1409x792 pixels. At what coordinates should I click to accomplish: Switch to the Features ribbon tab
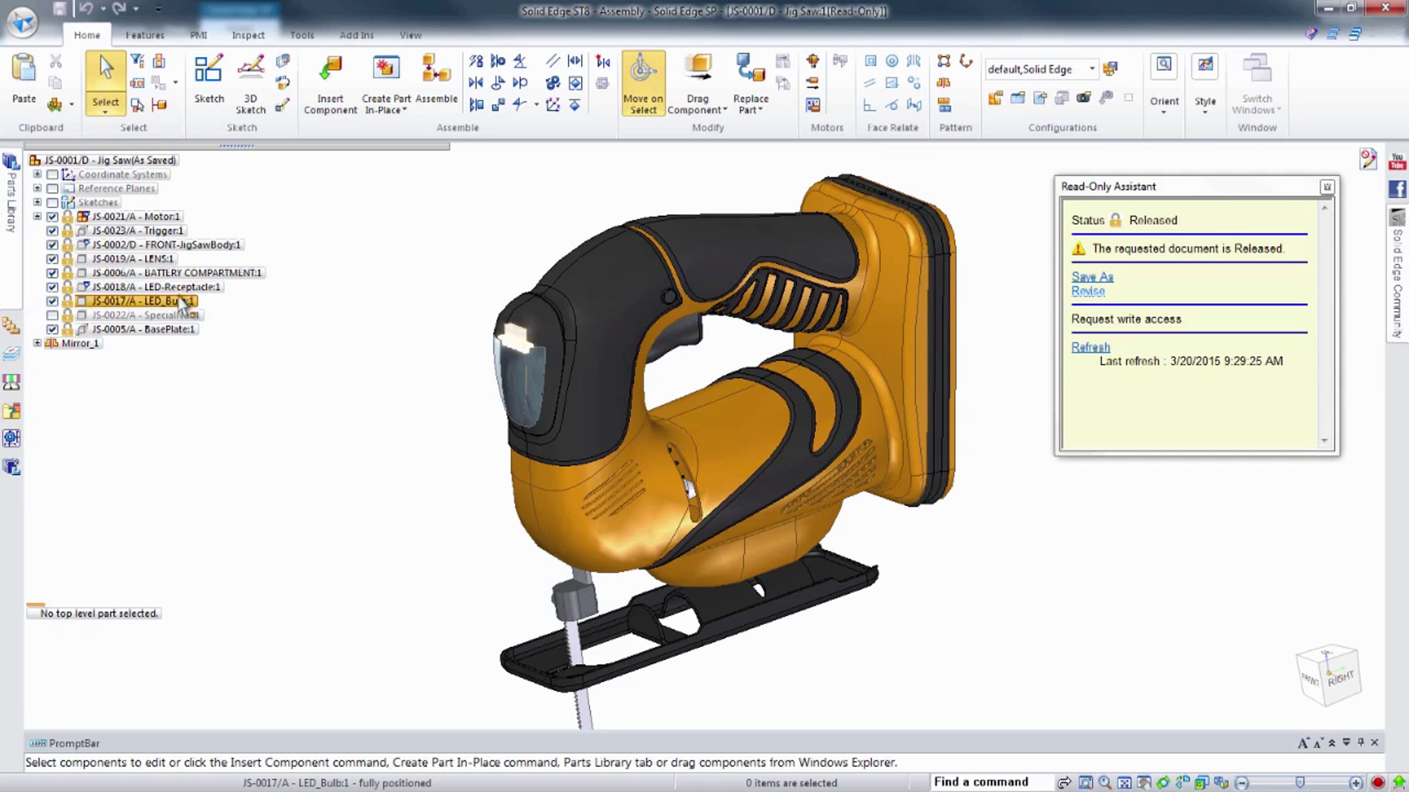144,35
